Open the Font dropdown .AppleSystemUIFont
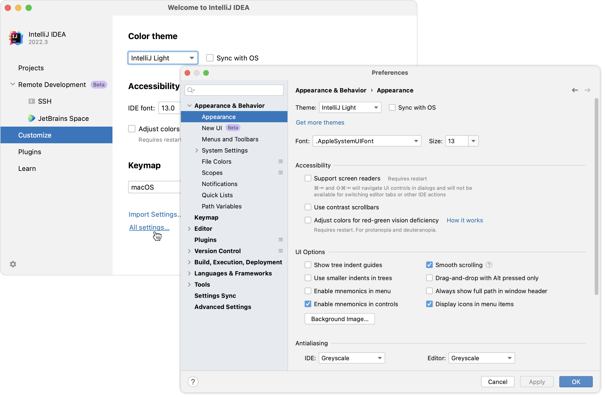Image resolution: width=605 pixels, height=397 pixels. pos(367,141)
